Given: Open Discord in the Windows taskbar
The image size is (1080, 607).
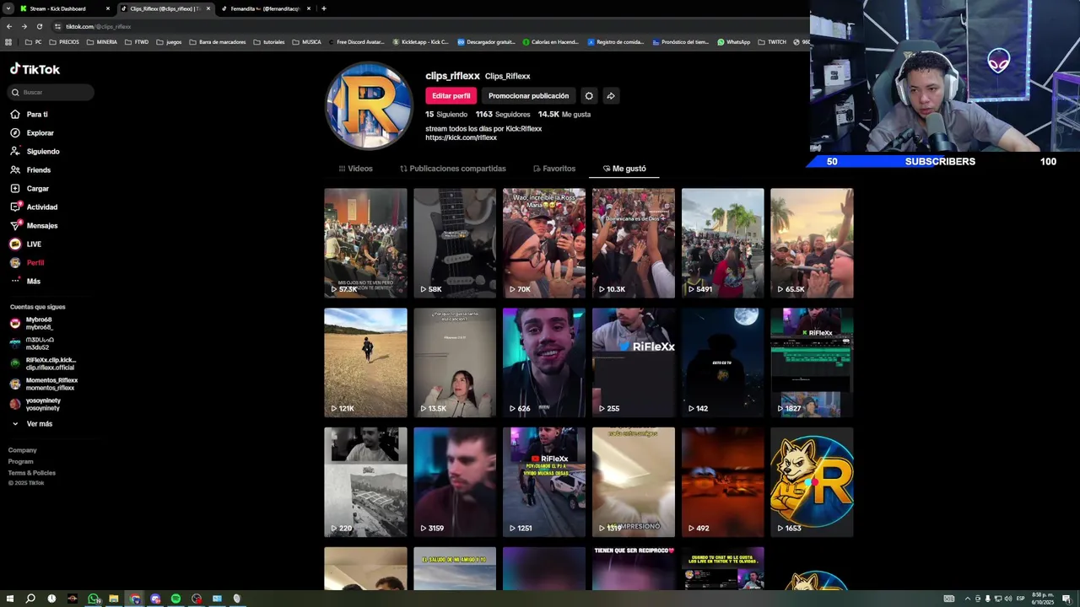Looking at the screenshot, I should pos(155,599).
